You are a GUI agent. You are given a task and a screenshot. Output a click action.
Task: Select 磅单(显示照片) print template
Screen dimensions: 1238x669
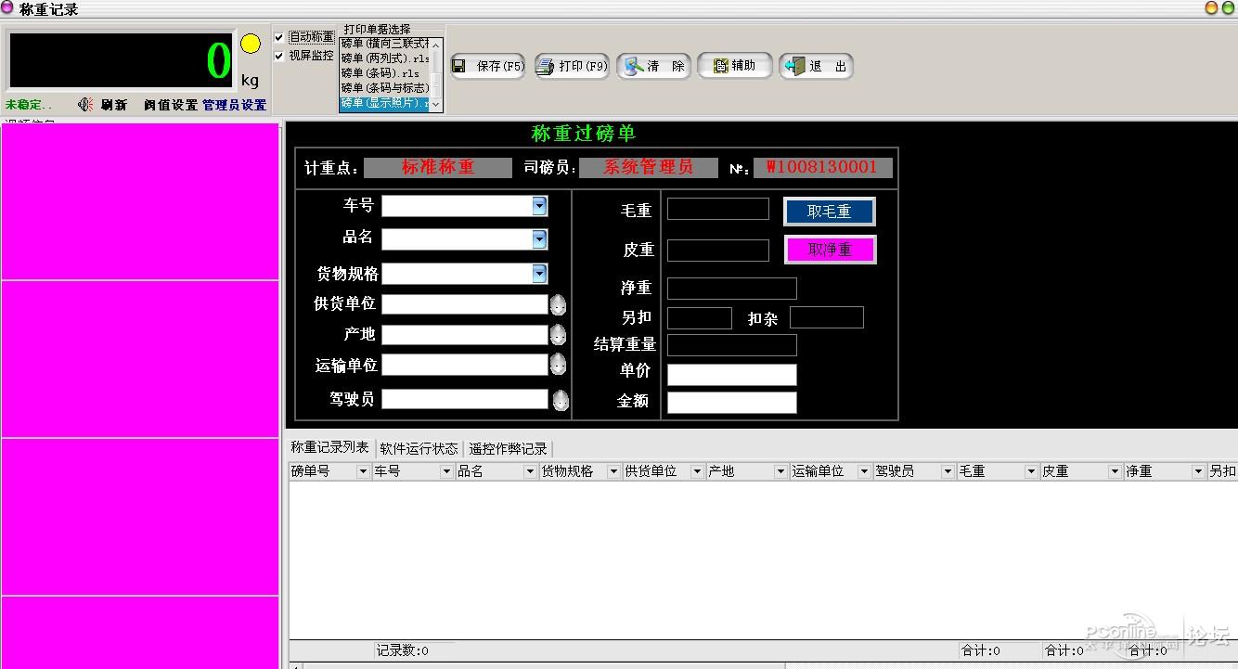pyautogui.click(x=384, y=103)
